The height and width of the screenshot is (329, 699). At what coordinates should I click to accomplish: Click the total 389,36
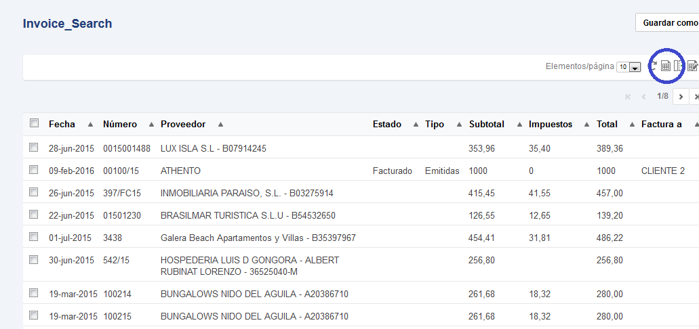pos(610,149)
